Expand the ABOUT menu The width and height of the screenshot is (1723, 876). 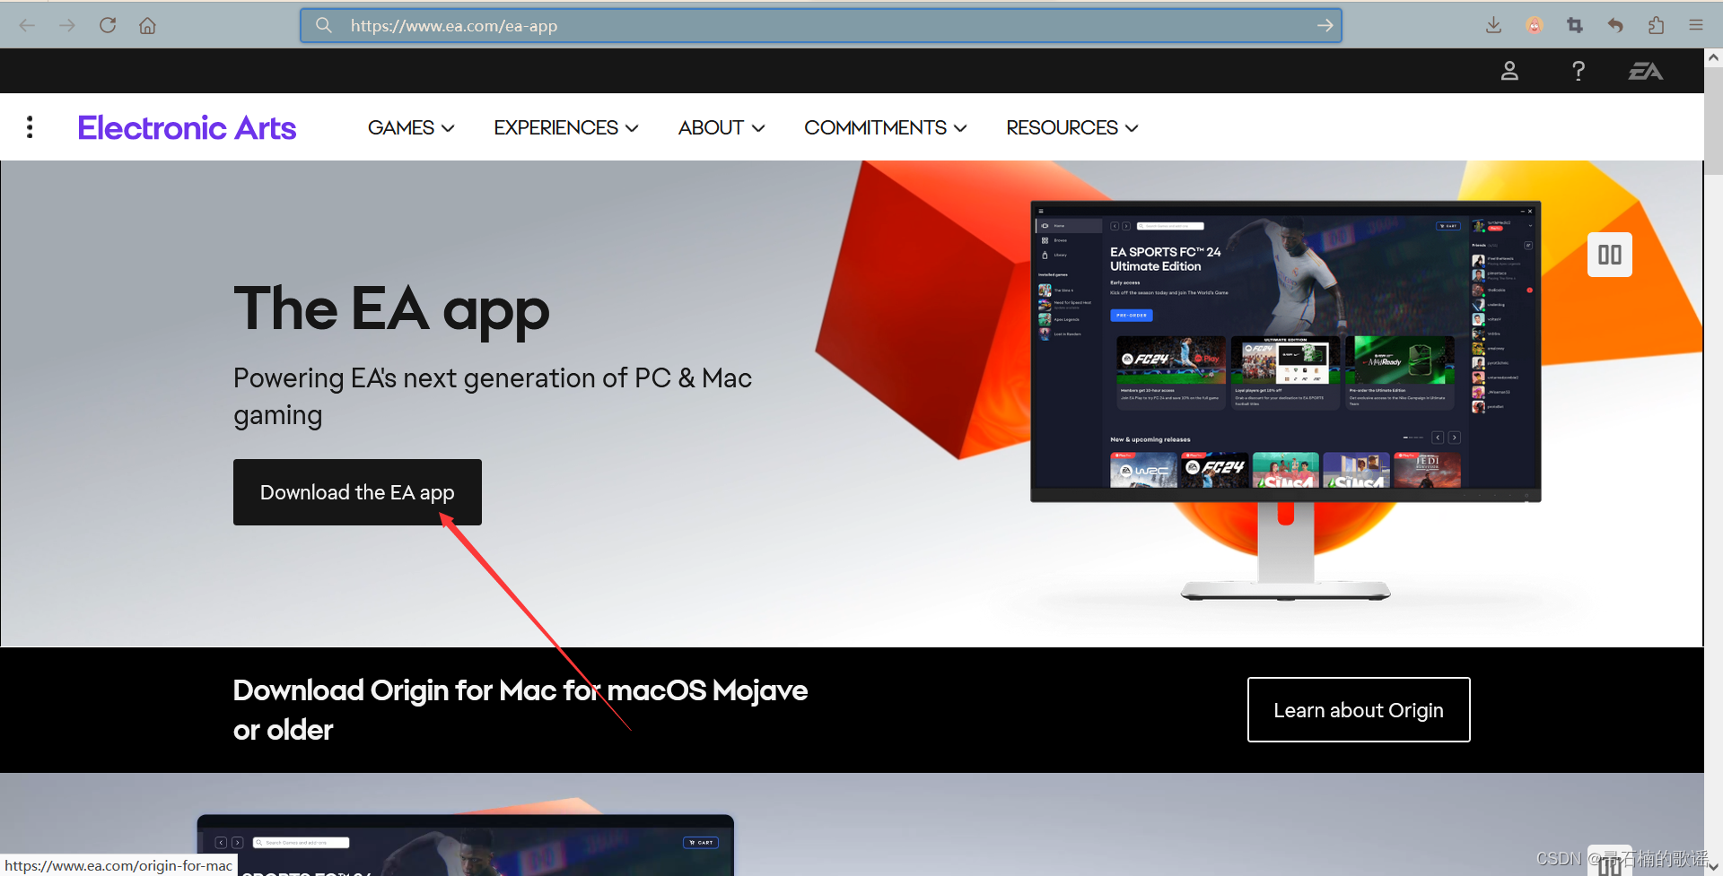(722, 128)
